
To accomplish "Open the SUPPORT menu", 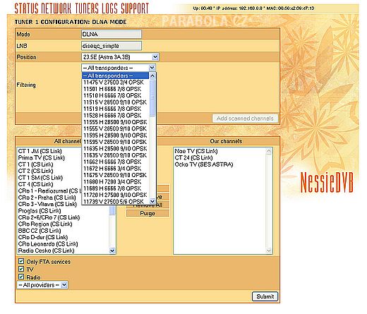I will (135, 8).
